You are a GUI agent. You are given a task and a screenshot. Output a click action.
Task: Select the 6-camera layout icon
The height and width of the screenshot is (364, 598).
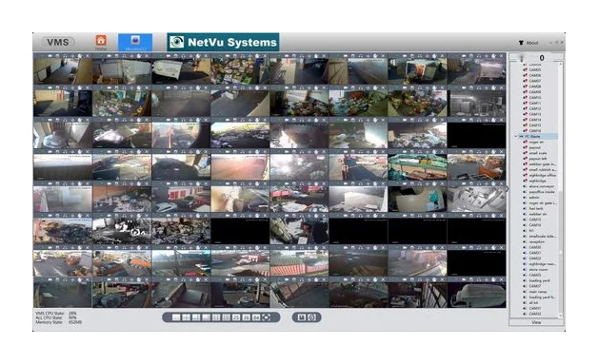click(x=196, y=317)
